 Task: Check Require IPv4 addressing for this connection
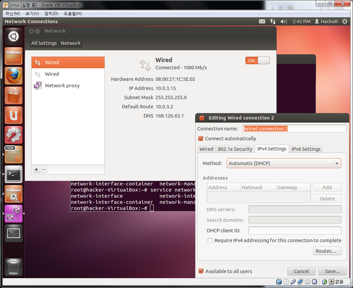tap(210, 240)
